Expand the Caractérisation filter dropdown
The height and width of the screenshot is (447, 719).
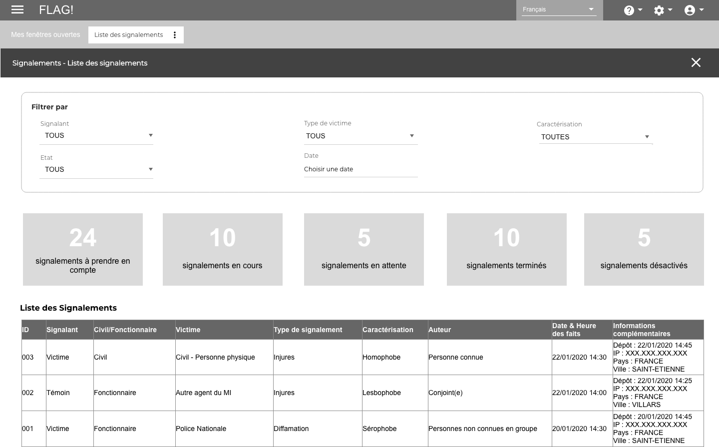[595, 137]
